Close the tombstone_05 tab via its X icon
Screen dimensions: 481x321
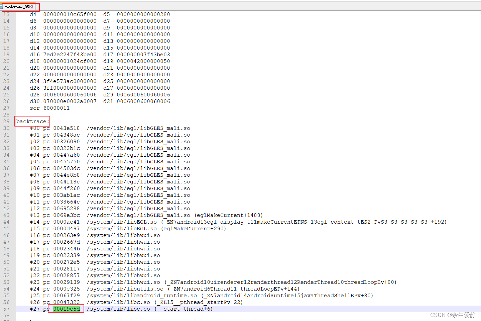click(31, 6)
